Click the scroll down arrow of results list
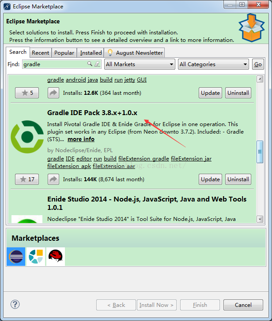The image size is (272, 321). click(260, 219)
